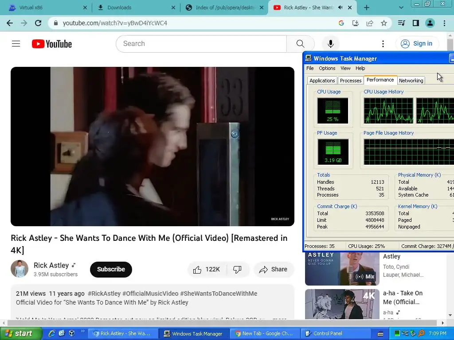Switch to Task Manager Applications tab
Image resolution: width=454 pixels, height=340 pixels.
322,81
